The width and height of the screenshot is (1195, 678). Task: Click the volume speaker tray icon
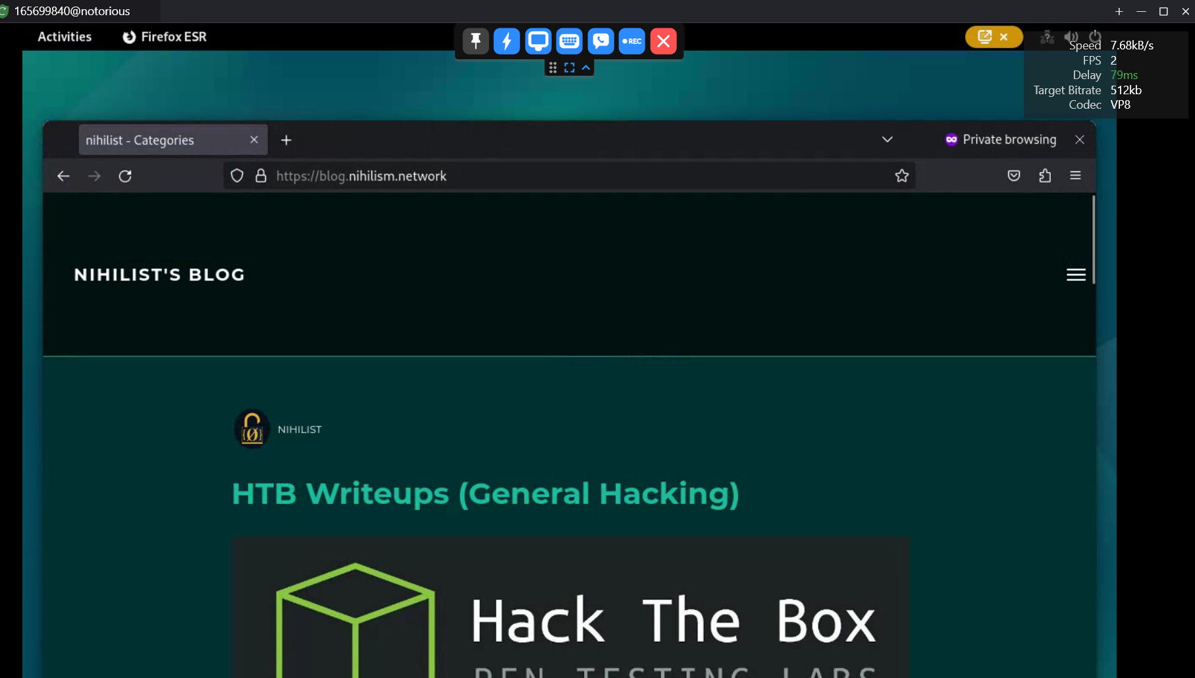[1071, 37]
